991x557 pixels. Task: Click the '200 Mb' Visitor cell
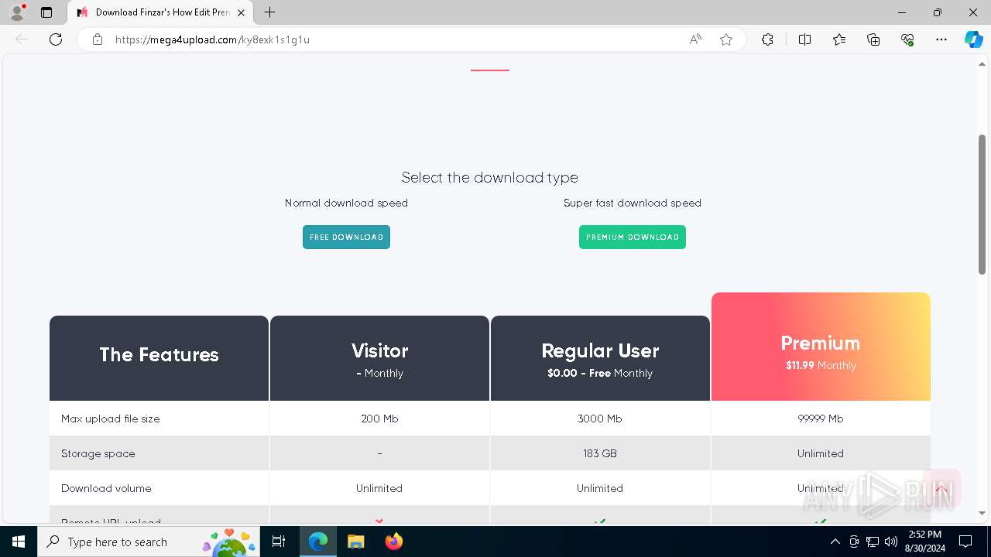pos(379,419)
